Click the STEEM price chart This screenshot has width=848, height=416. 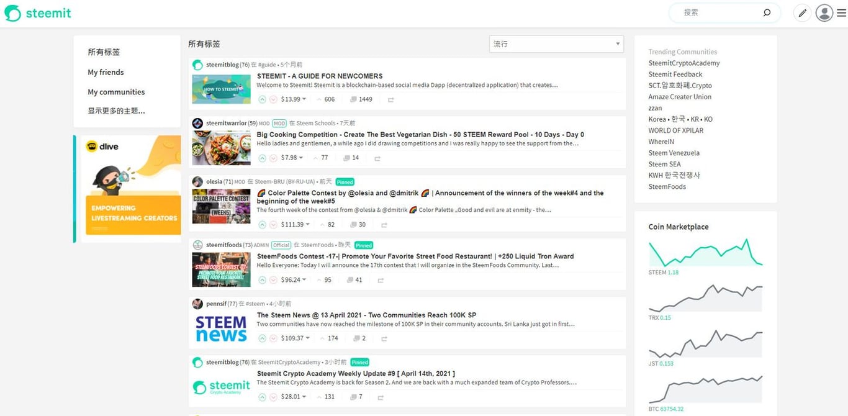[x=706, y=253]
